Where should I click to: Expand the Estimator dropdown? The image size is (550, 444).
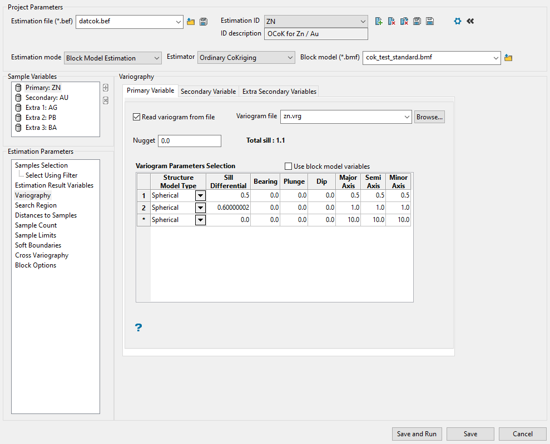tap(289, 58)
